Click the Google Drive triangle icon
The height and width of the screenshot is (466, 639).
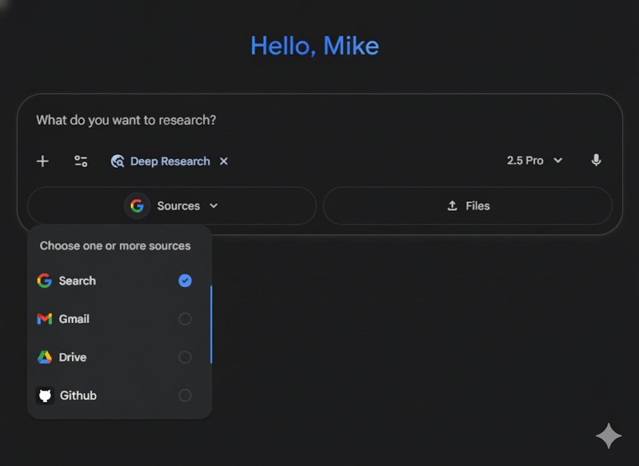pos(44,357)
